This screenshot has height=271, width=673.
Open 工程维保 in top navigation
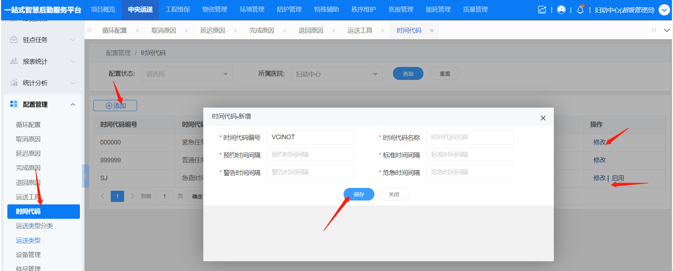178,9
